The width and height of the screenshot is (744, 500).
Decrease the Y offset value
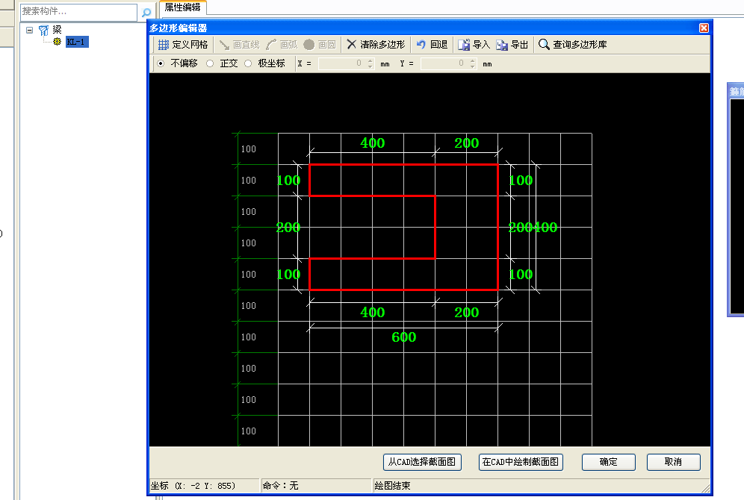[x=473, y=66]
